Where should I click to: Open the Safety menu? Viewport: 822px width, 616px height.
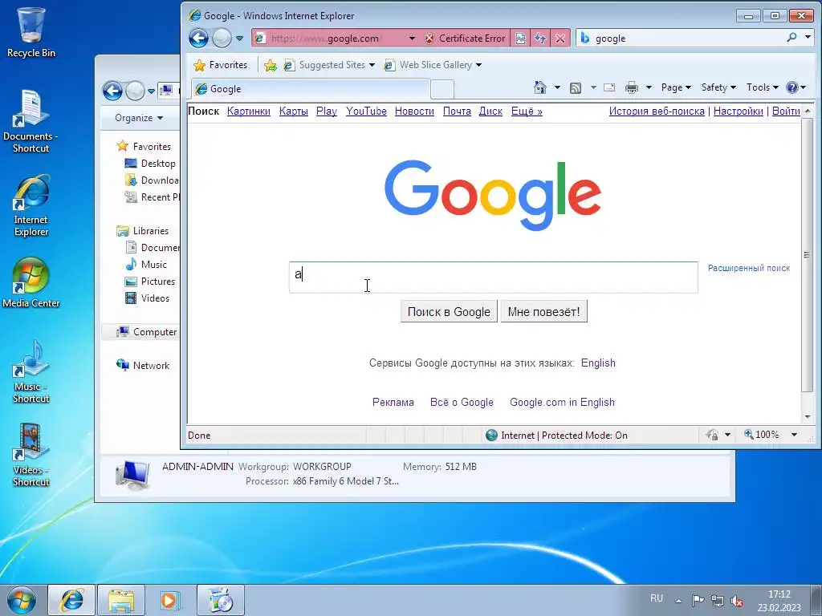click(718, 87)
